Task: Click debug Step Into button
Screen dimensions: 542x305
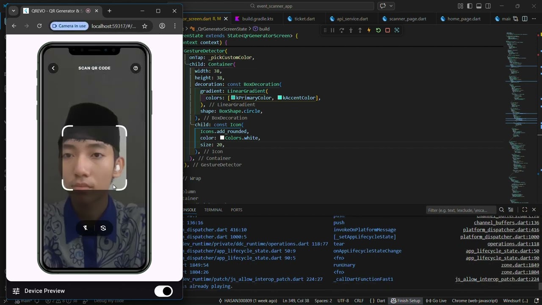Action: click(351, 30)
